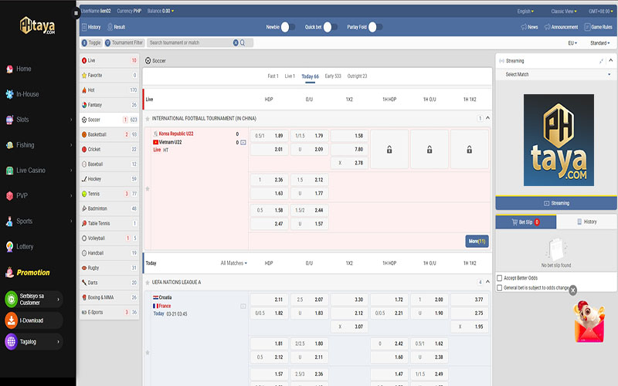Open the GMT+08:00 timezone dropdown
Screen dimensions: 618x386
coord(601,12)
